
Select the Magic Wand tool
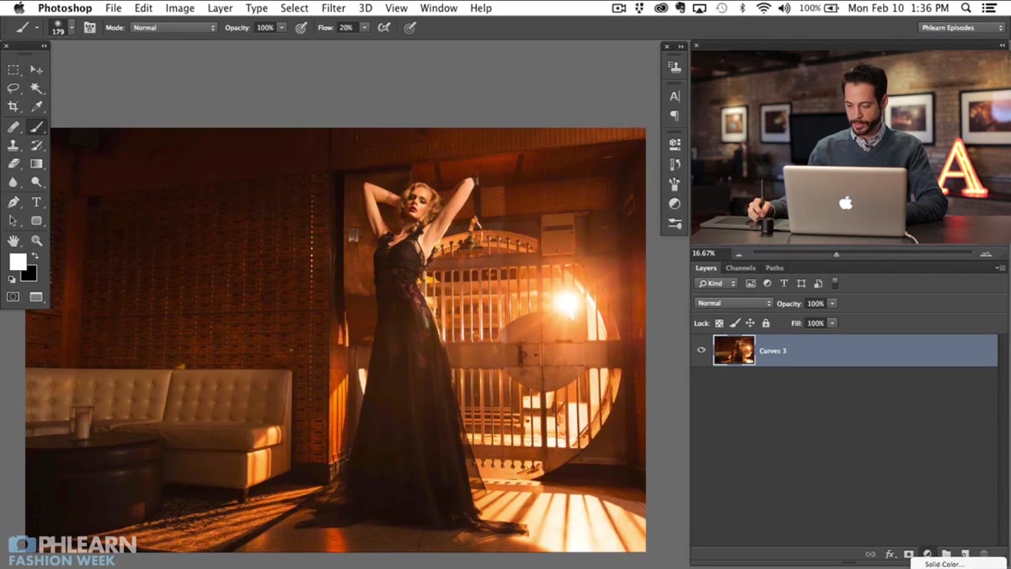(36, 88)
